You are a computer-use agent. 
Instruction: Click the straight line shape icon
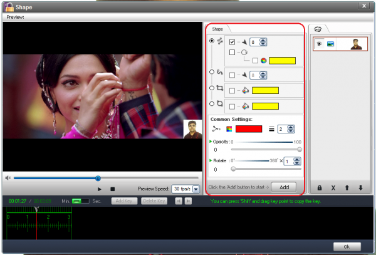pyautogui.click(x=220, y=41)
